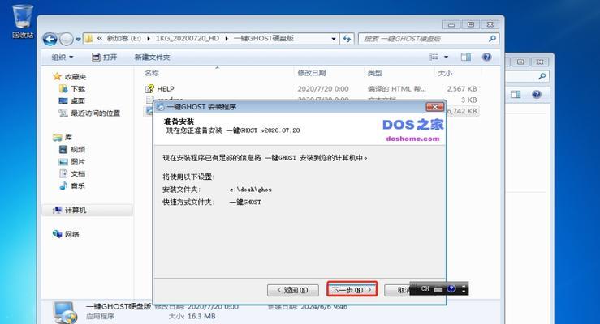The height and width of the screenshot is (324, 600).
Task: Click the Explorer back navigation arrow
Action: (50, 39)
